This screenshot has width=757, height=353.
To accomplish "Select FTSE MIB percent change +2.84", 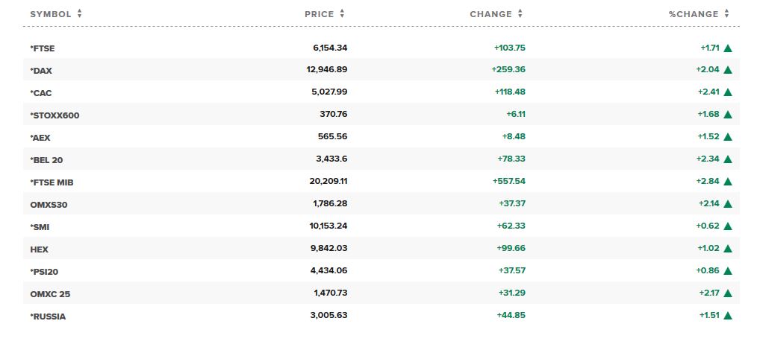I will pos(708,181).
